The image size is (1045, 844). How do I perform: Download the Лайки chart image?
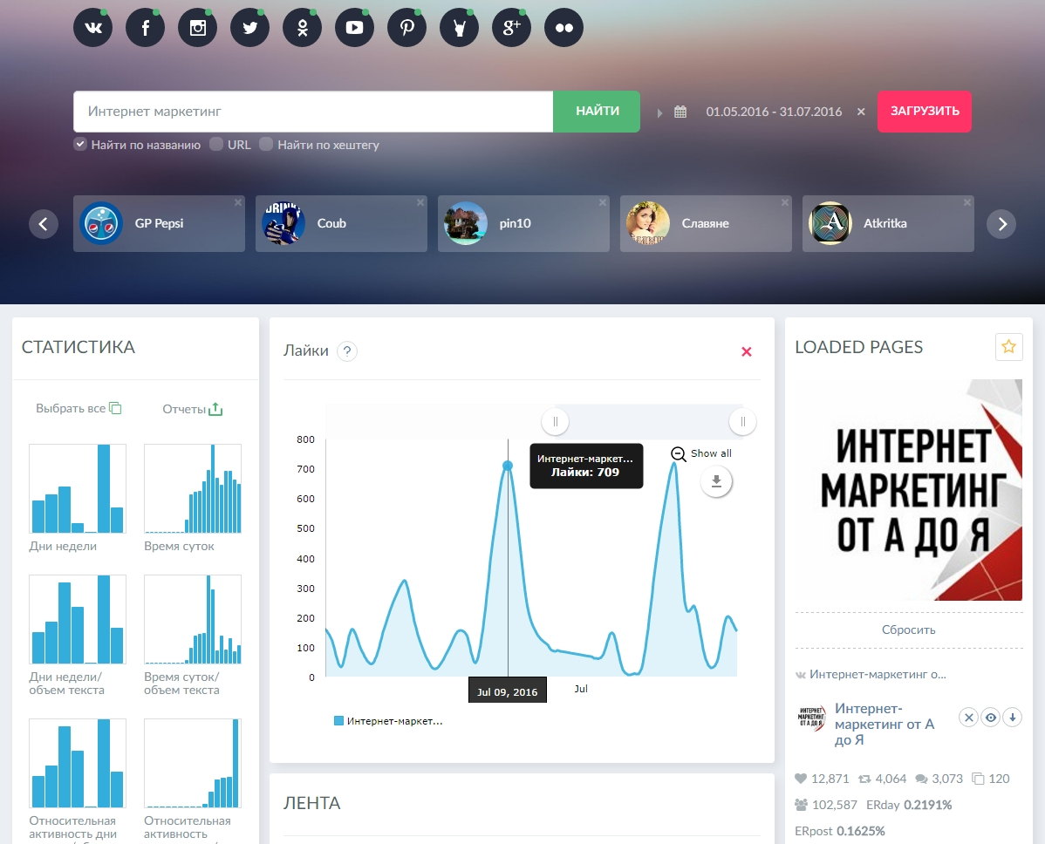[716, 481]
